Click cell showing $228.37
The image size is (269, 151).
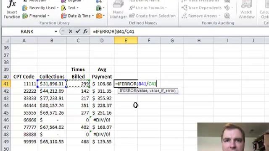click(x=102, y=105)
